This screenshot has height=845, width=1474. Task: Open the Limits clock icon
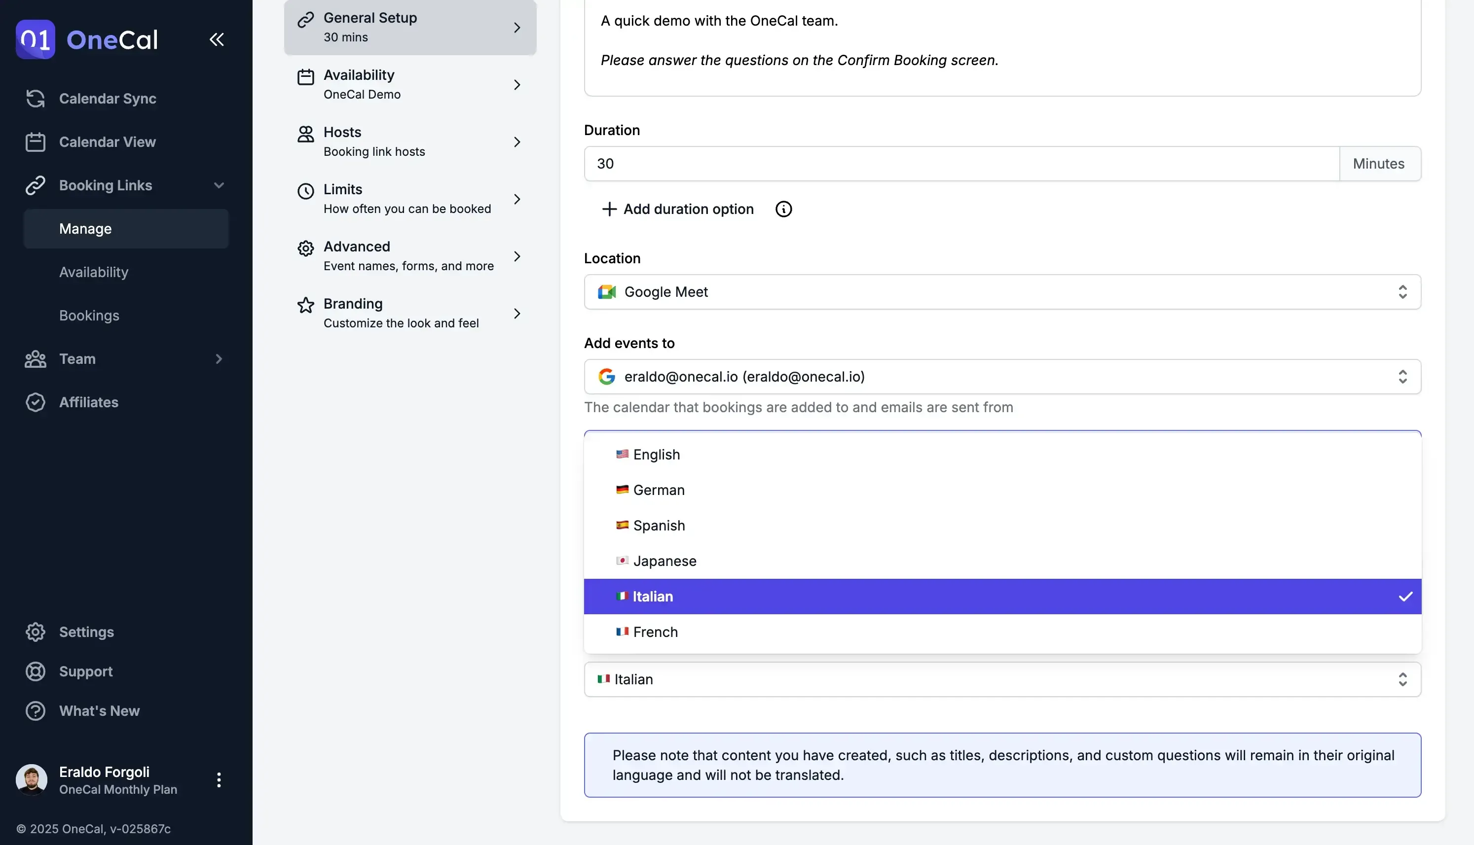click(305, 191)
